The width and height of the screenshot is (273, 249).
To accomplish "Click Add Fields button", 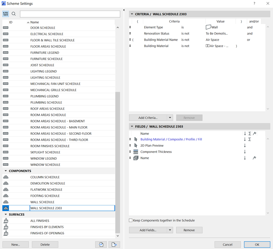I will [148, 230].
